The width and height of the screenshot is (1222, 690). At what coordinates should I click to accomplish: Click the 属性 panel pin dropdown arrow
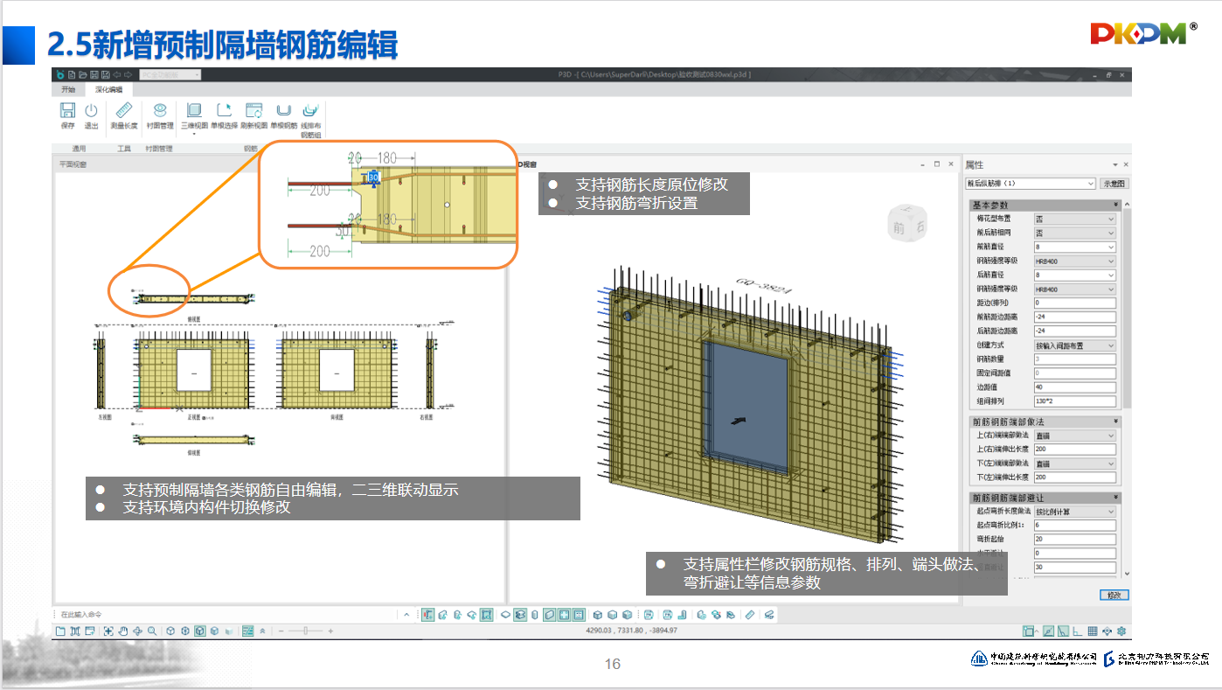pyautogui.click(x=1114, y=165)
